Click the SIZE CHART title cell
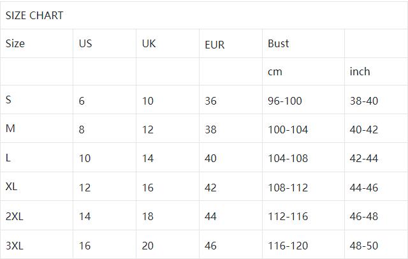The image size is (408, 259). [34, 15]
